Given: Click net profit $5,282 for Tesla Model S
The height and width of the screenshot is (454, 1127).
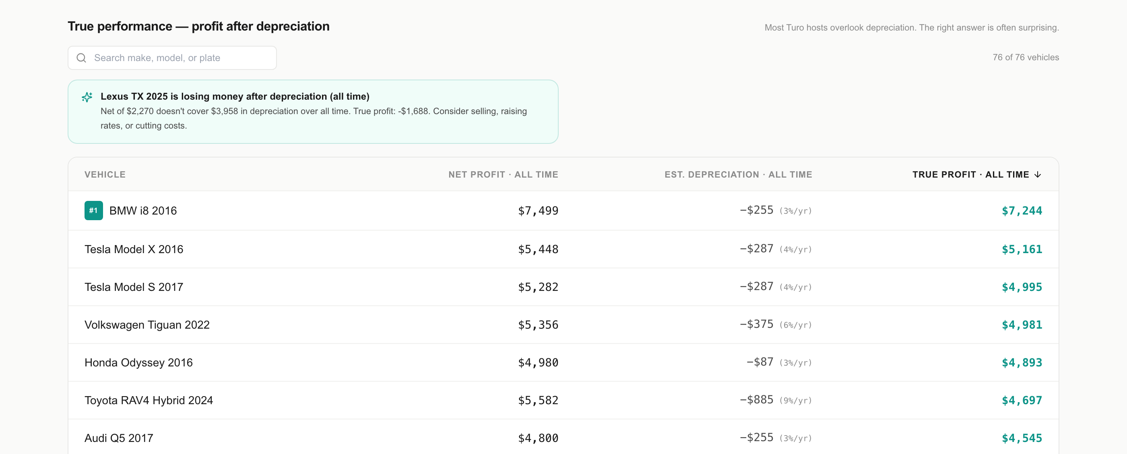Looking at the screenshot, I should point(538,287).
